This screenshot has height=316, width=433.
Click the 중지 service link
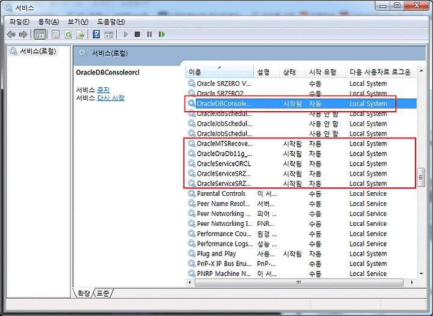(103, 90)
